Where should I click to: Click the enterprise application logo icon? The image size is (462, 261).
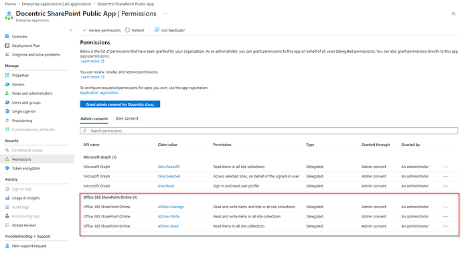(x=9, y=15)
